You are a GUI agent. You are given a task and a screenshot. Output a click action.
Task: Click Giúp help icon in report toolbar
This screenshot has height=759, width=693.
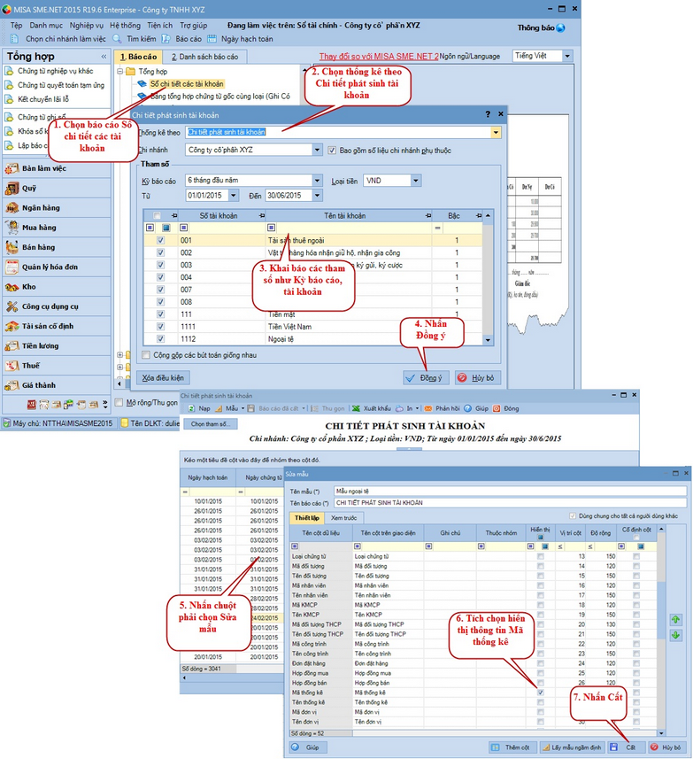click(467, 408)
